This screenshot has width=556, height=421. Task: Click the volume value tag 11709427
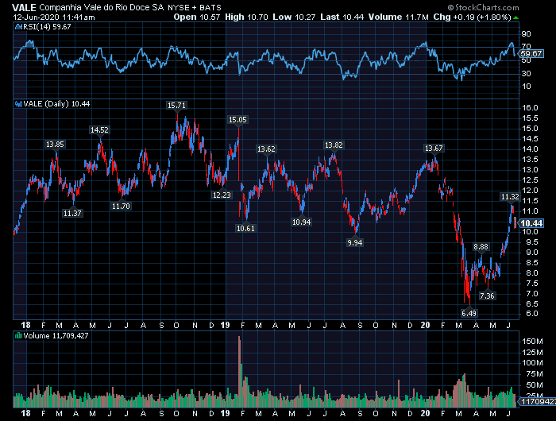537,401
